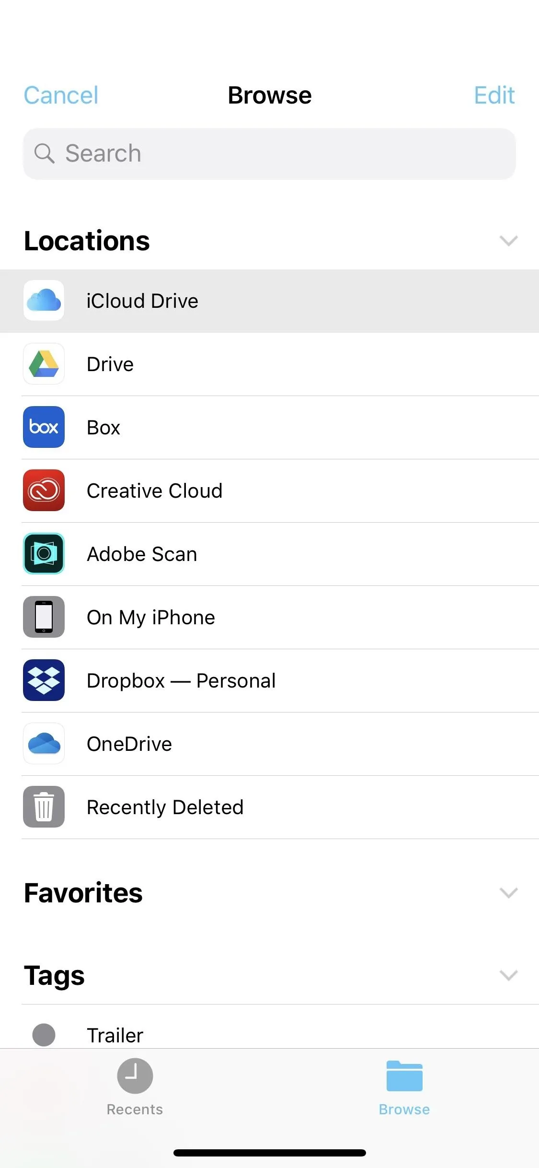
Task: Open the Creative Cloud location row
Action: (x=269, y=491)
